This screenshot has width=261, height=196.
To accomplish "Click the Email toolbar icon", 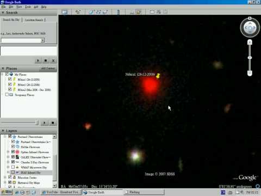I will 152,12.
